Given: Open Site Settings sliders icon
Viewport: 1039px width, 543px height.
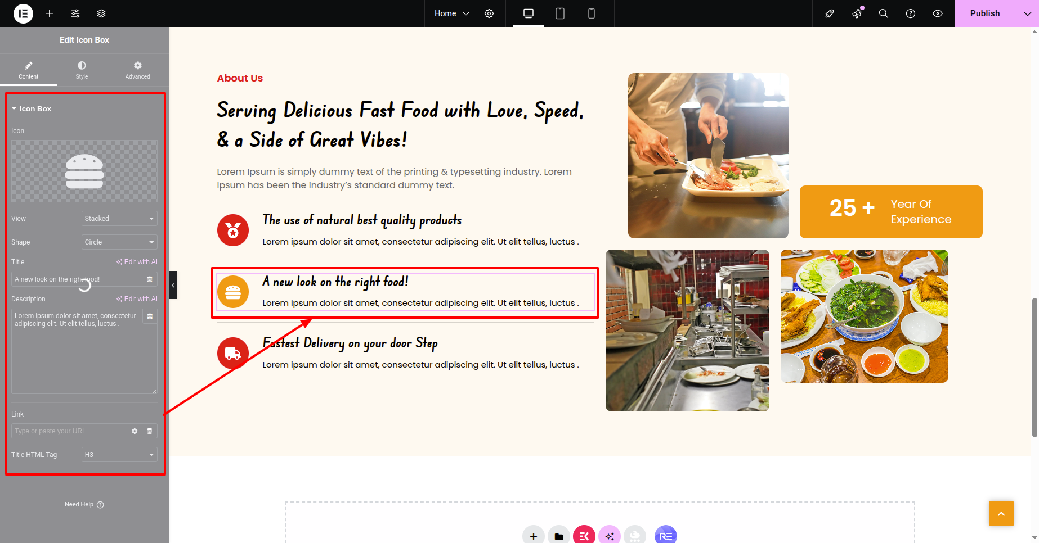Looking at the screenshot, I should [75, 13].
